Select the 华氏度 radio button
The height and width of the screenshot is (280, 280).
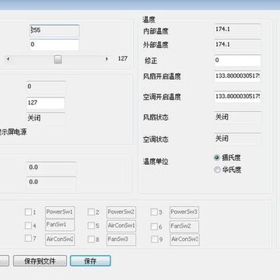[217, 170]
